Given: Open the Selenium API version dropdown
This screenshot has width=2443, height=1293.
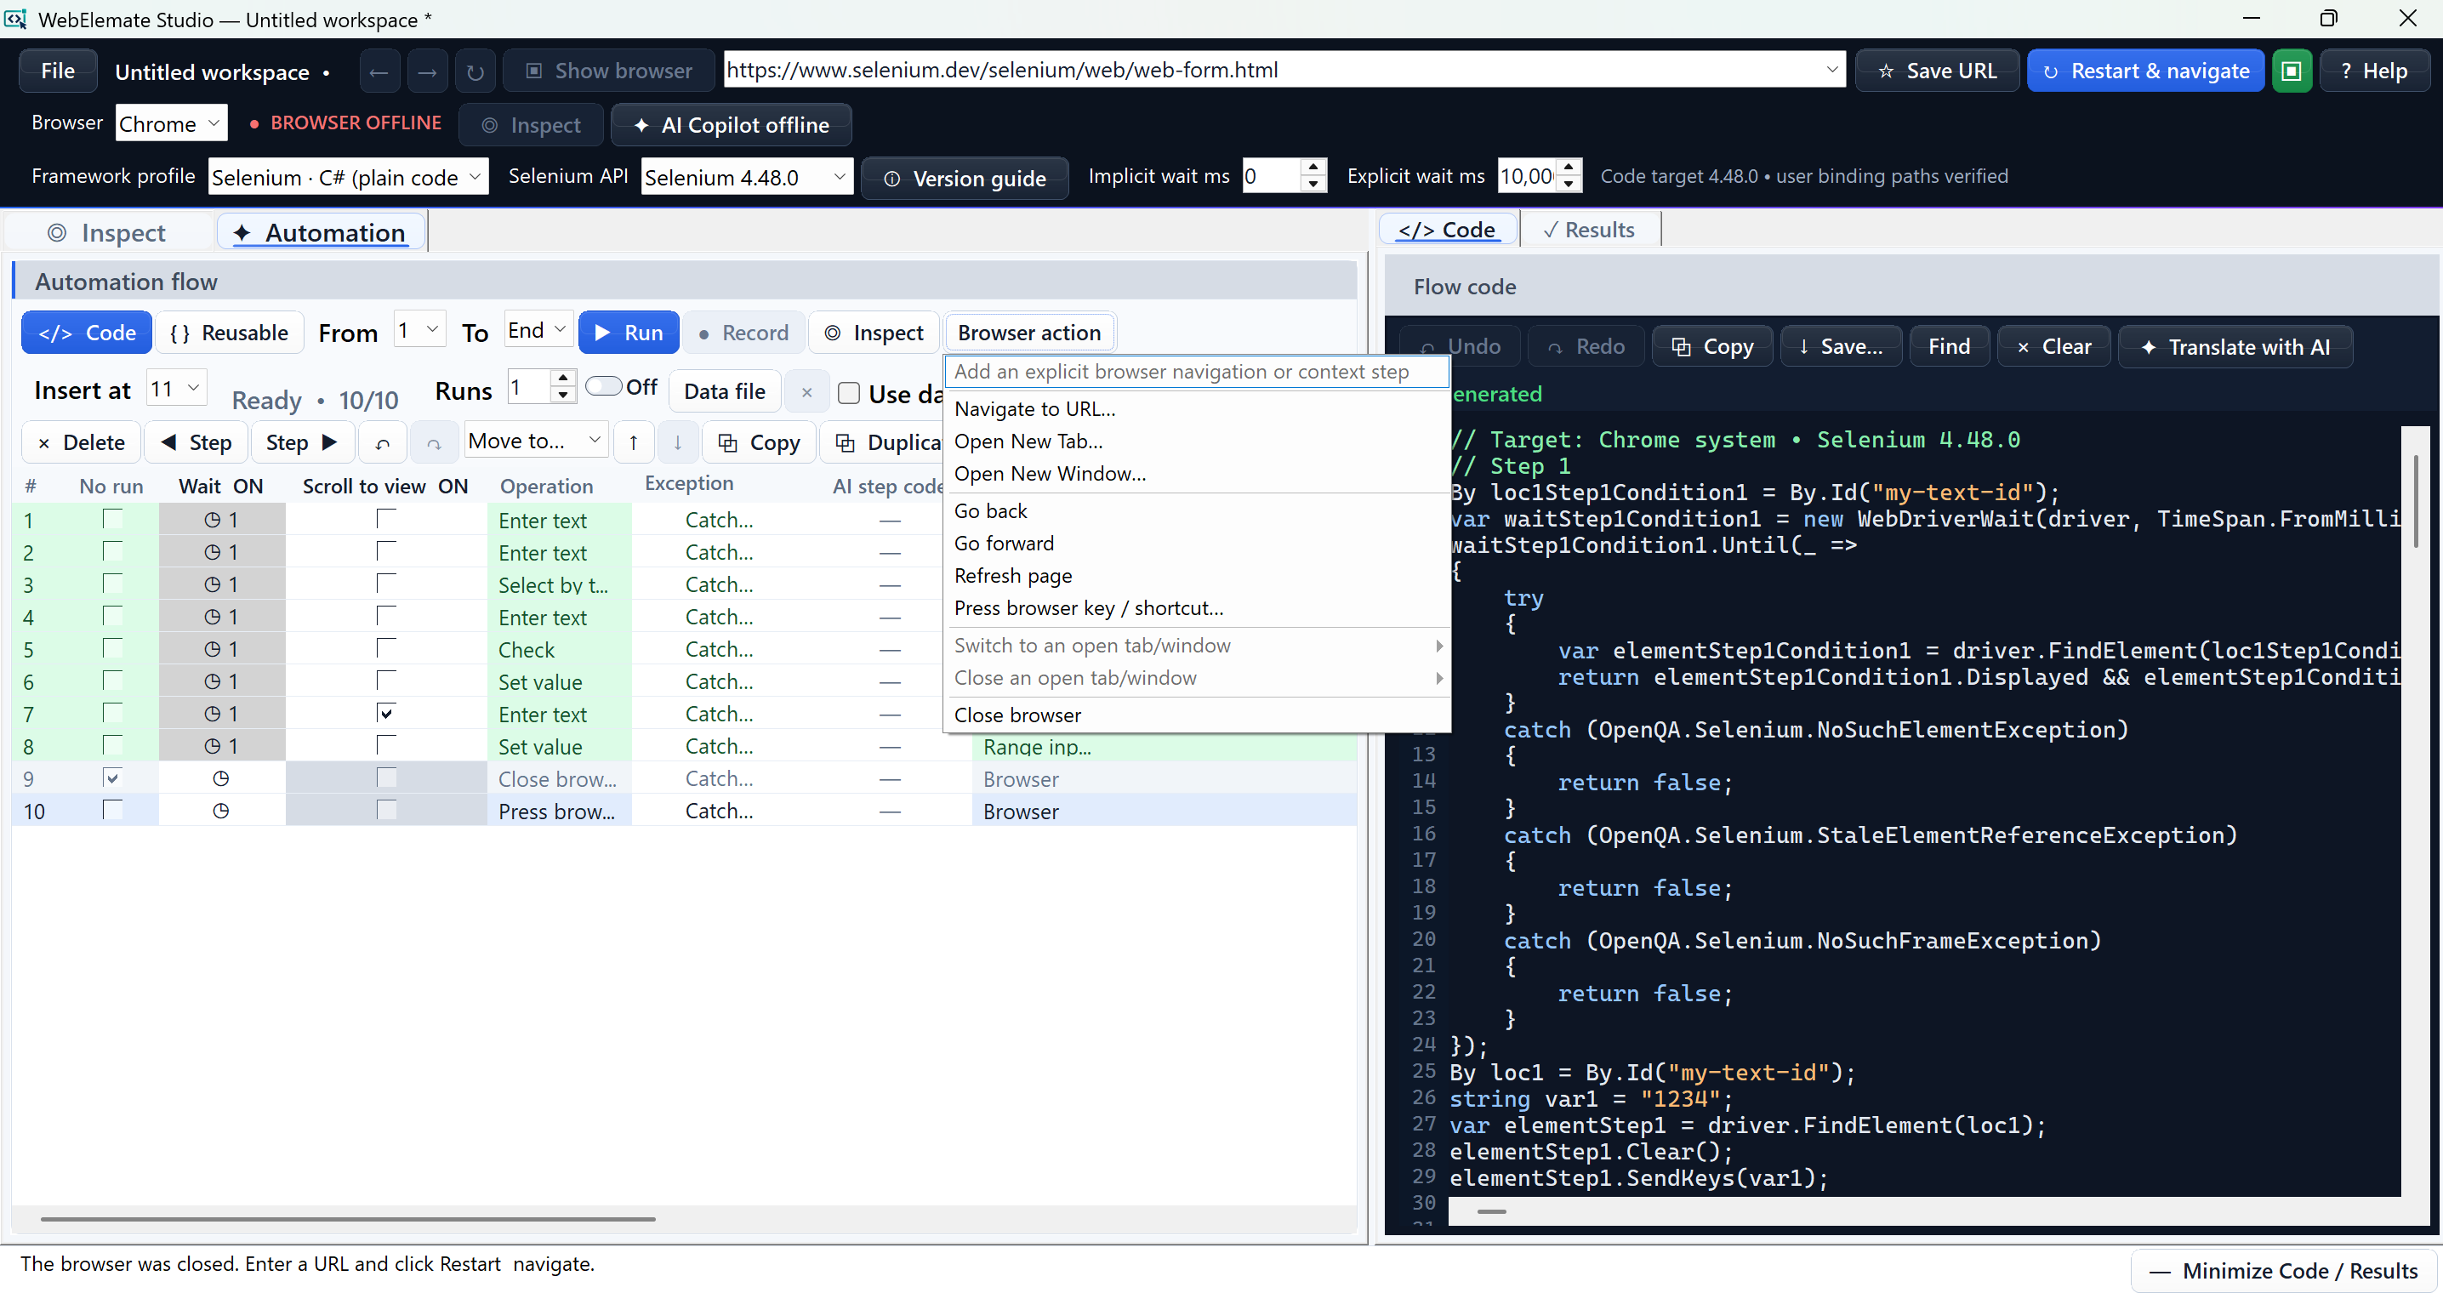Looking at the screenshot, I should pos(746,178).
